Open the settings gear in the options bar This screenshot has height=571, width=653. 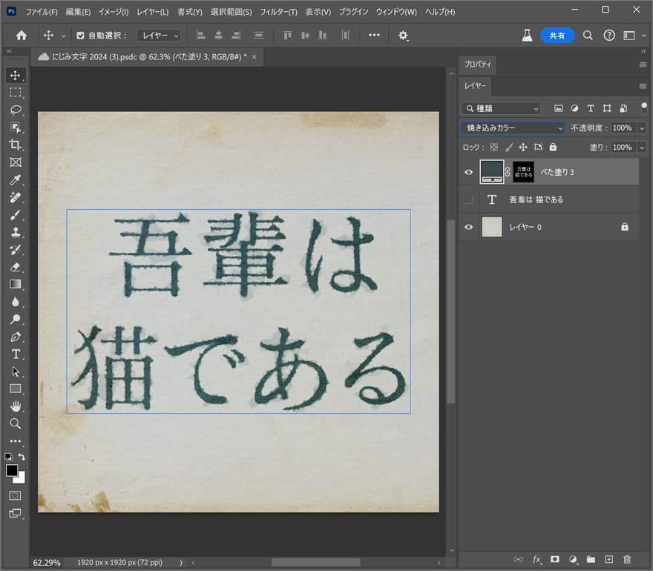click(403, 36)
